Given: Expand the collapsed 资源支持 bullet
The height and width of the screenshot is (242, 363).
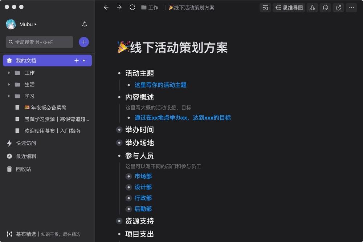Looking at the screenshot, I should point(119,221).
